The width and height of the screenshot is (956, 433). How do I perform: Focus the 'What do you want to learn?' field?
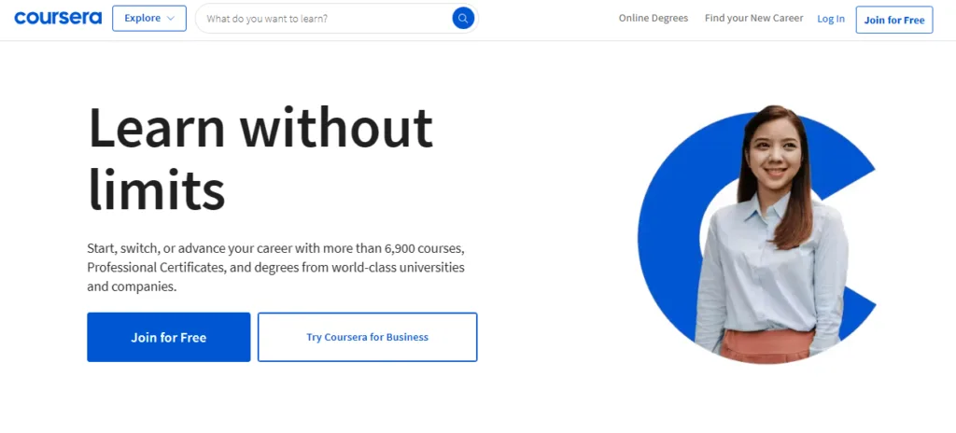(x=336, y=19)
